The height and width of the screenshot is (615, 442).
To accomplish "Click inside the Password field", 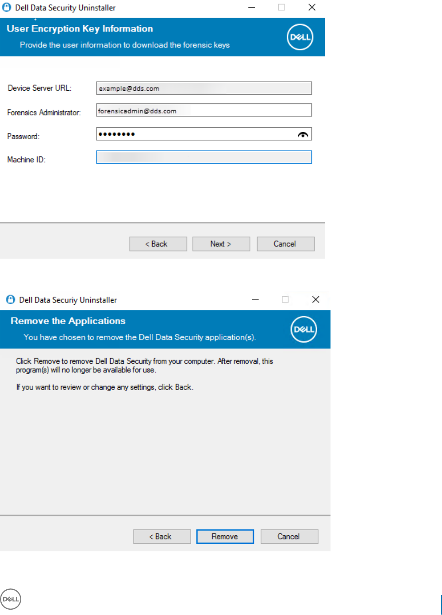I will [204, 134].
